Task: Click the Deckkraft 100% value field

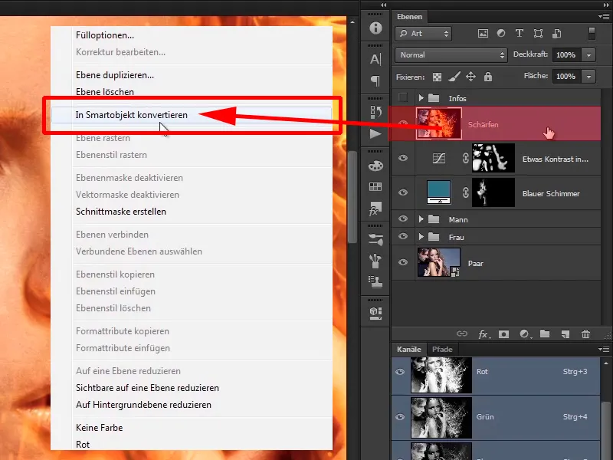Action: (x=566, y=55)
